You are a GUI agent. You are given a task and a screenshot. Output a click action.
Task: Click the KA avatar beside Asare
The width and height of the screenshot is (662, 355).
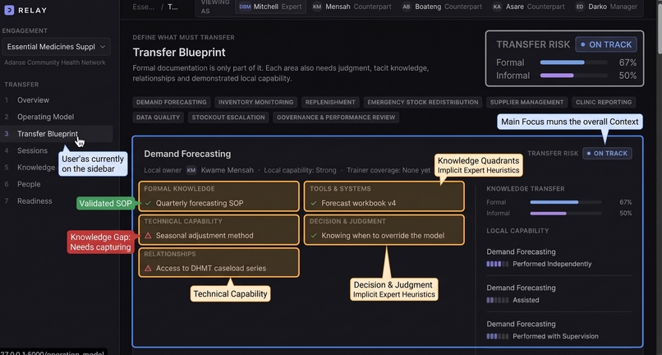[x=498, y=7]
